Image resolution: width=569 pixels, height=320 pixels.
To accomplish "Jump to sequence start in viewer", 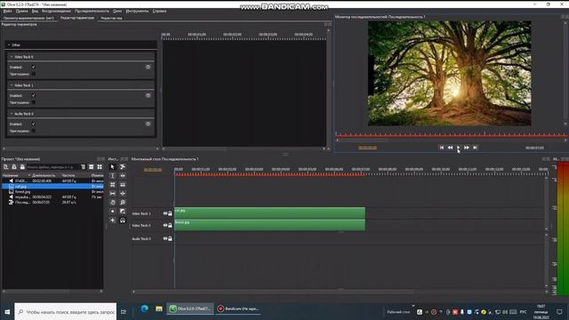I will (442, 148).
